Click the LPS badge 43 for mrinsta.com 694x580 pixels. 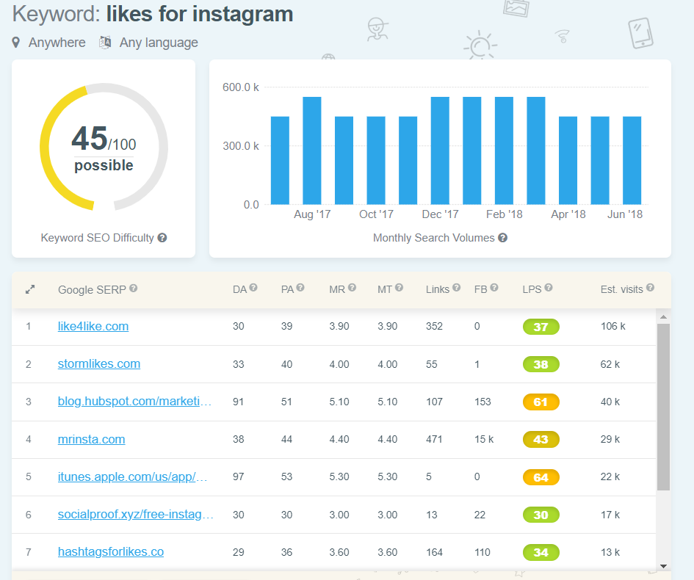tap(541, 440)
